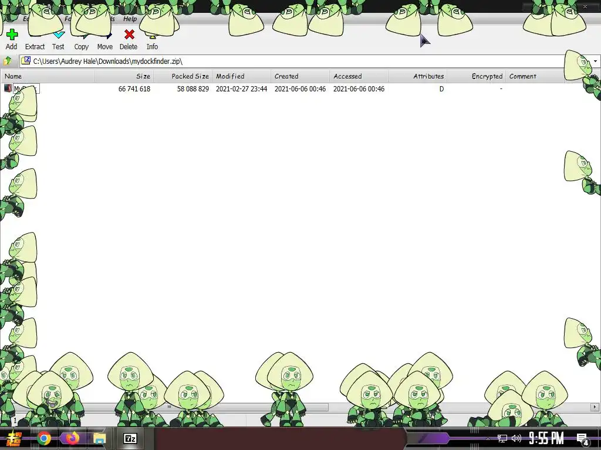
Task: Run Test on the archive
Action: [58, 40]
